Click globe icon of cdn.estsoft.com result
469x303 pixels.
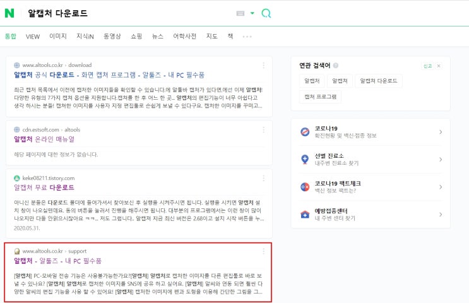[x=17, y=129]
